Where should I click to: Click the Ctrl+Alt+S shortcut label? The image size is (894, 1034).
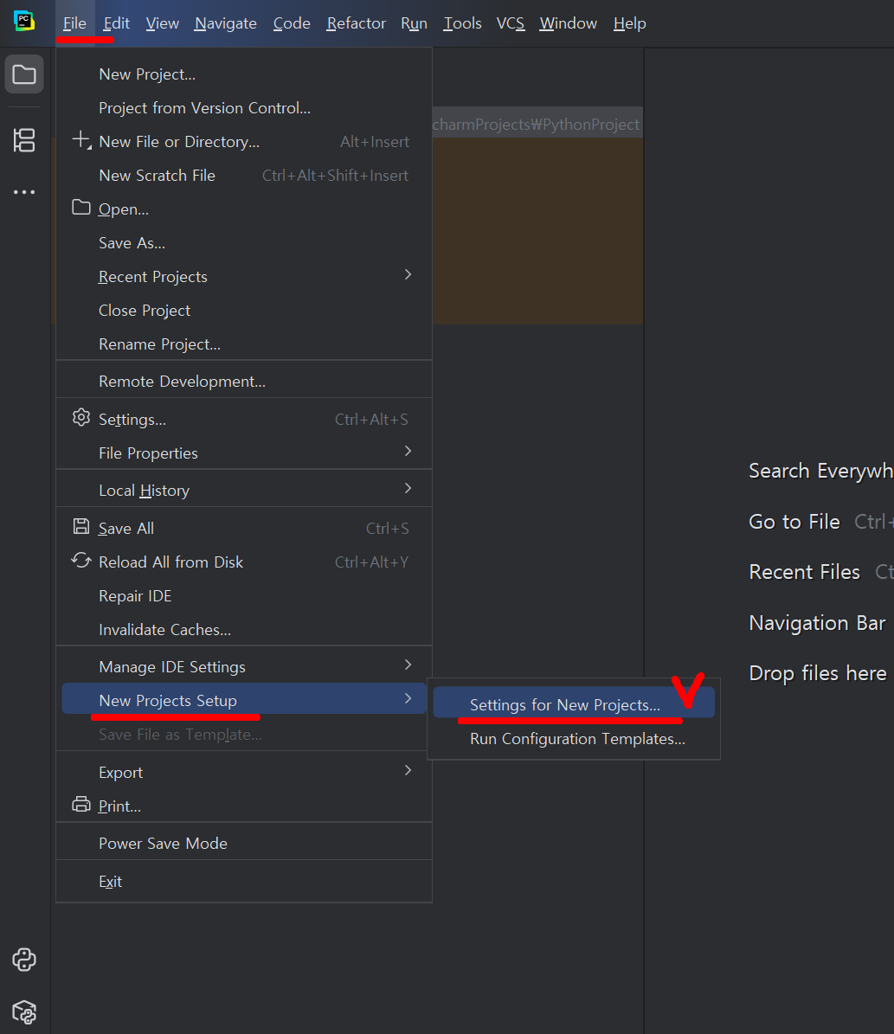tap(371, 420)
